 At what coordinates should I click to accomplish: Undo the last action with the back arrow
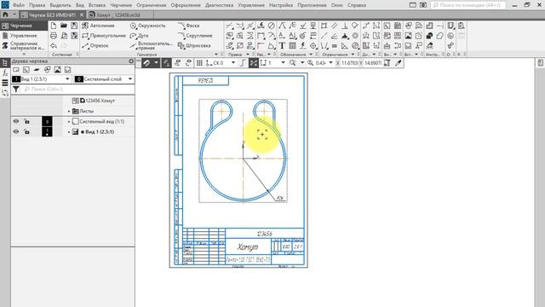click(54, 45)
